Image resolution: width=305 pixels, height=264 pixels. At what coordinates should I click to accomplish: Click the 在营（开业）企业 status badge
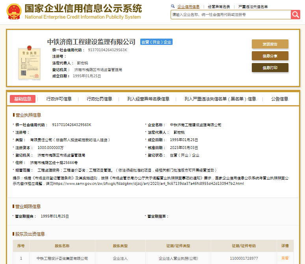(x=156, y=42)
